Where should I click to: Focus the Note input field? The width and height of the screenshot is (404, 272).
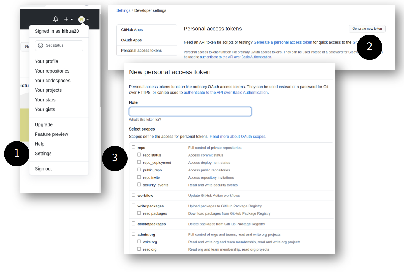pos(190,112)
